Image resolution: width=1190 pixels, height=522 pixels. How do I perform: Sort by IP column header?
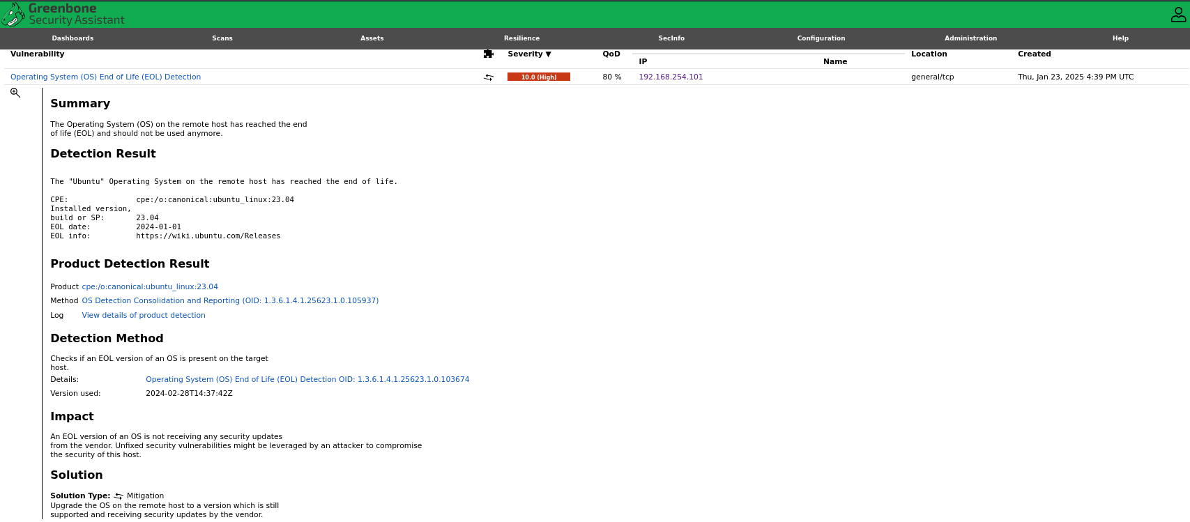(643, 61)
